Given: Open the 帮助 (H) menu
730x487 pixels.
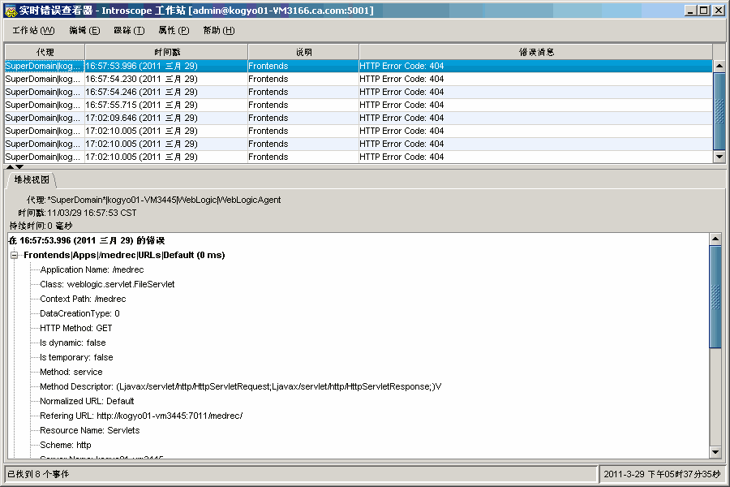Looking at the screenshot, I should pos(218,30).
